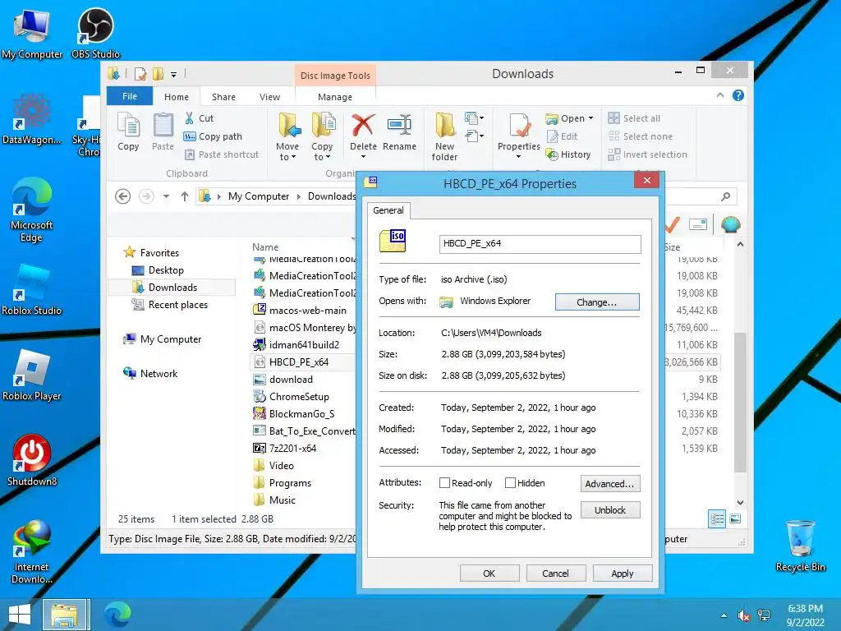The image size is (841, 631).
Task: Go up one folder level arrow
Action: (185, 196)
